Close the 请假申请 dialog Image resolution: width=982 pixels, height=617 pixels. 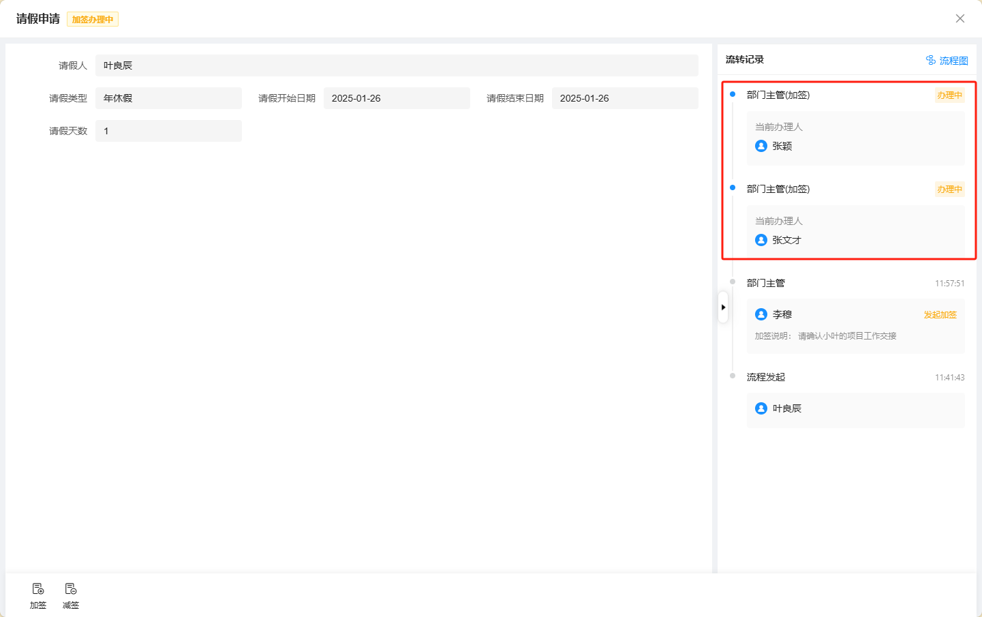960,18
